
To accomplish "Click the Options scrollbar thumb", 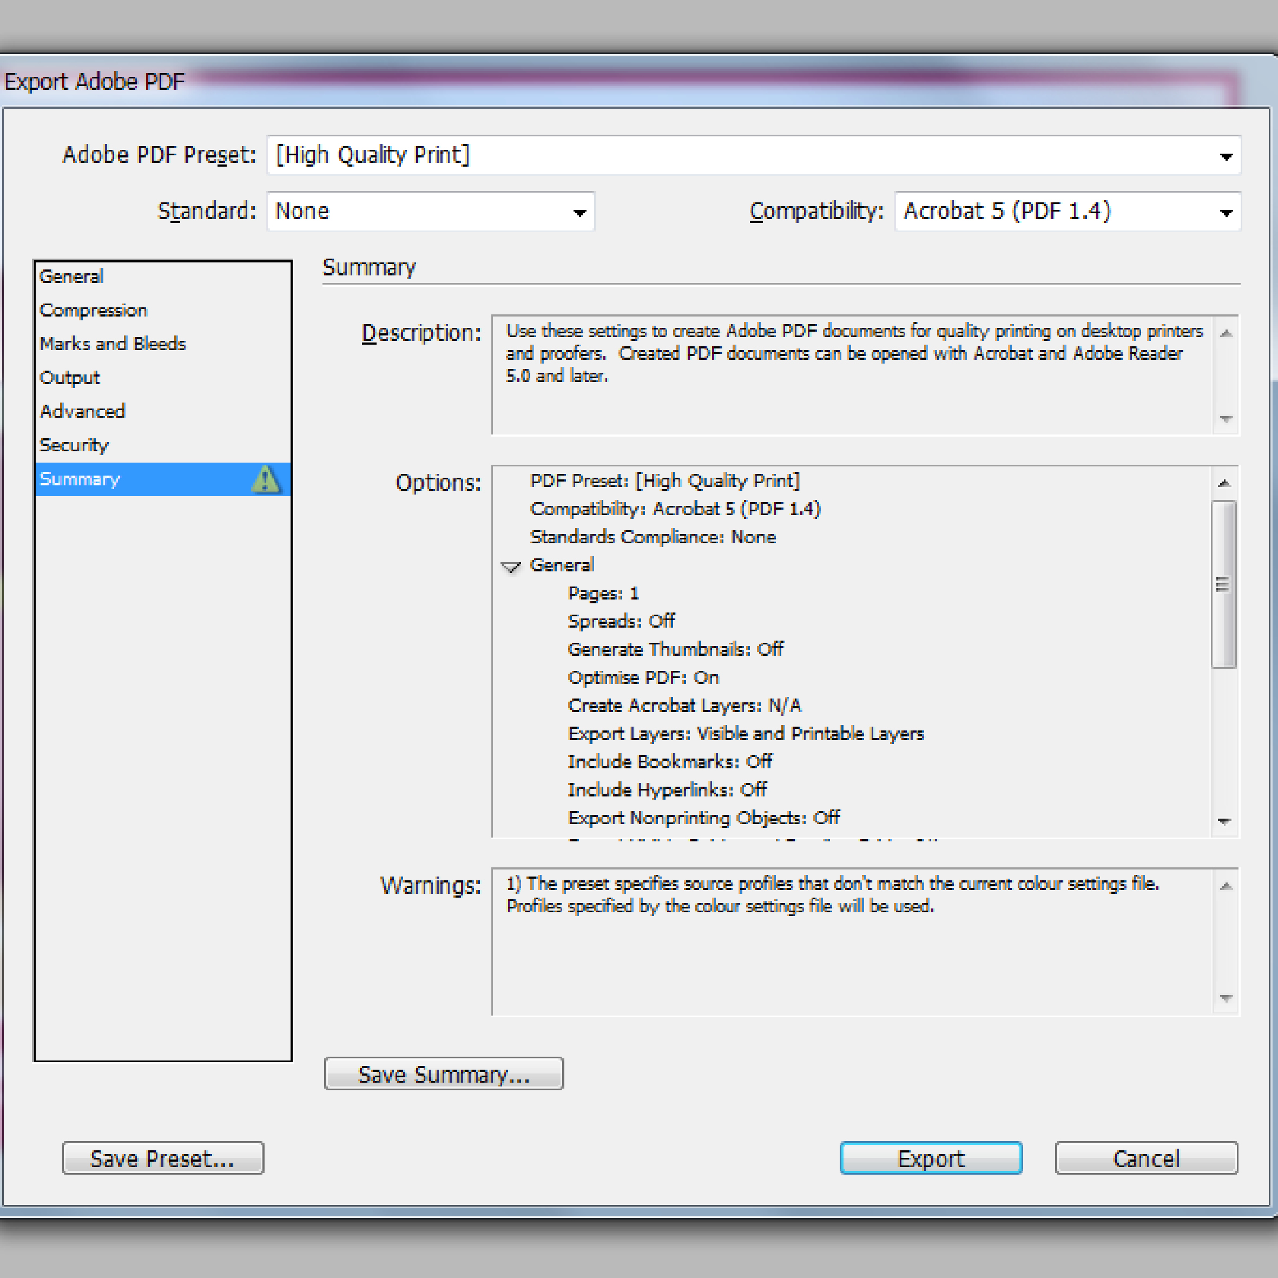I will [x=1224, y=585].
